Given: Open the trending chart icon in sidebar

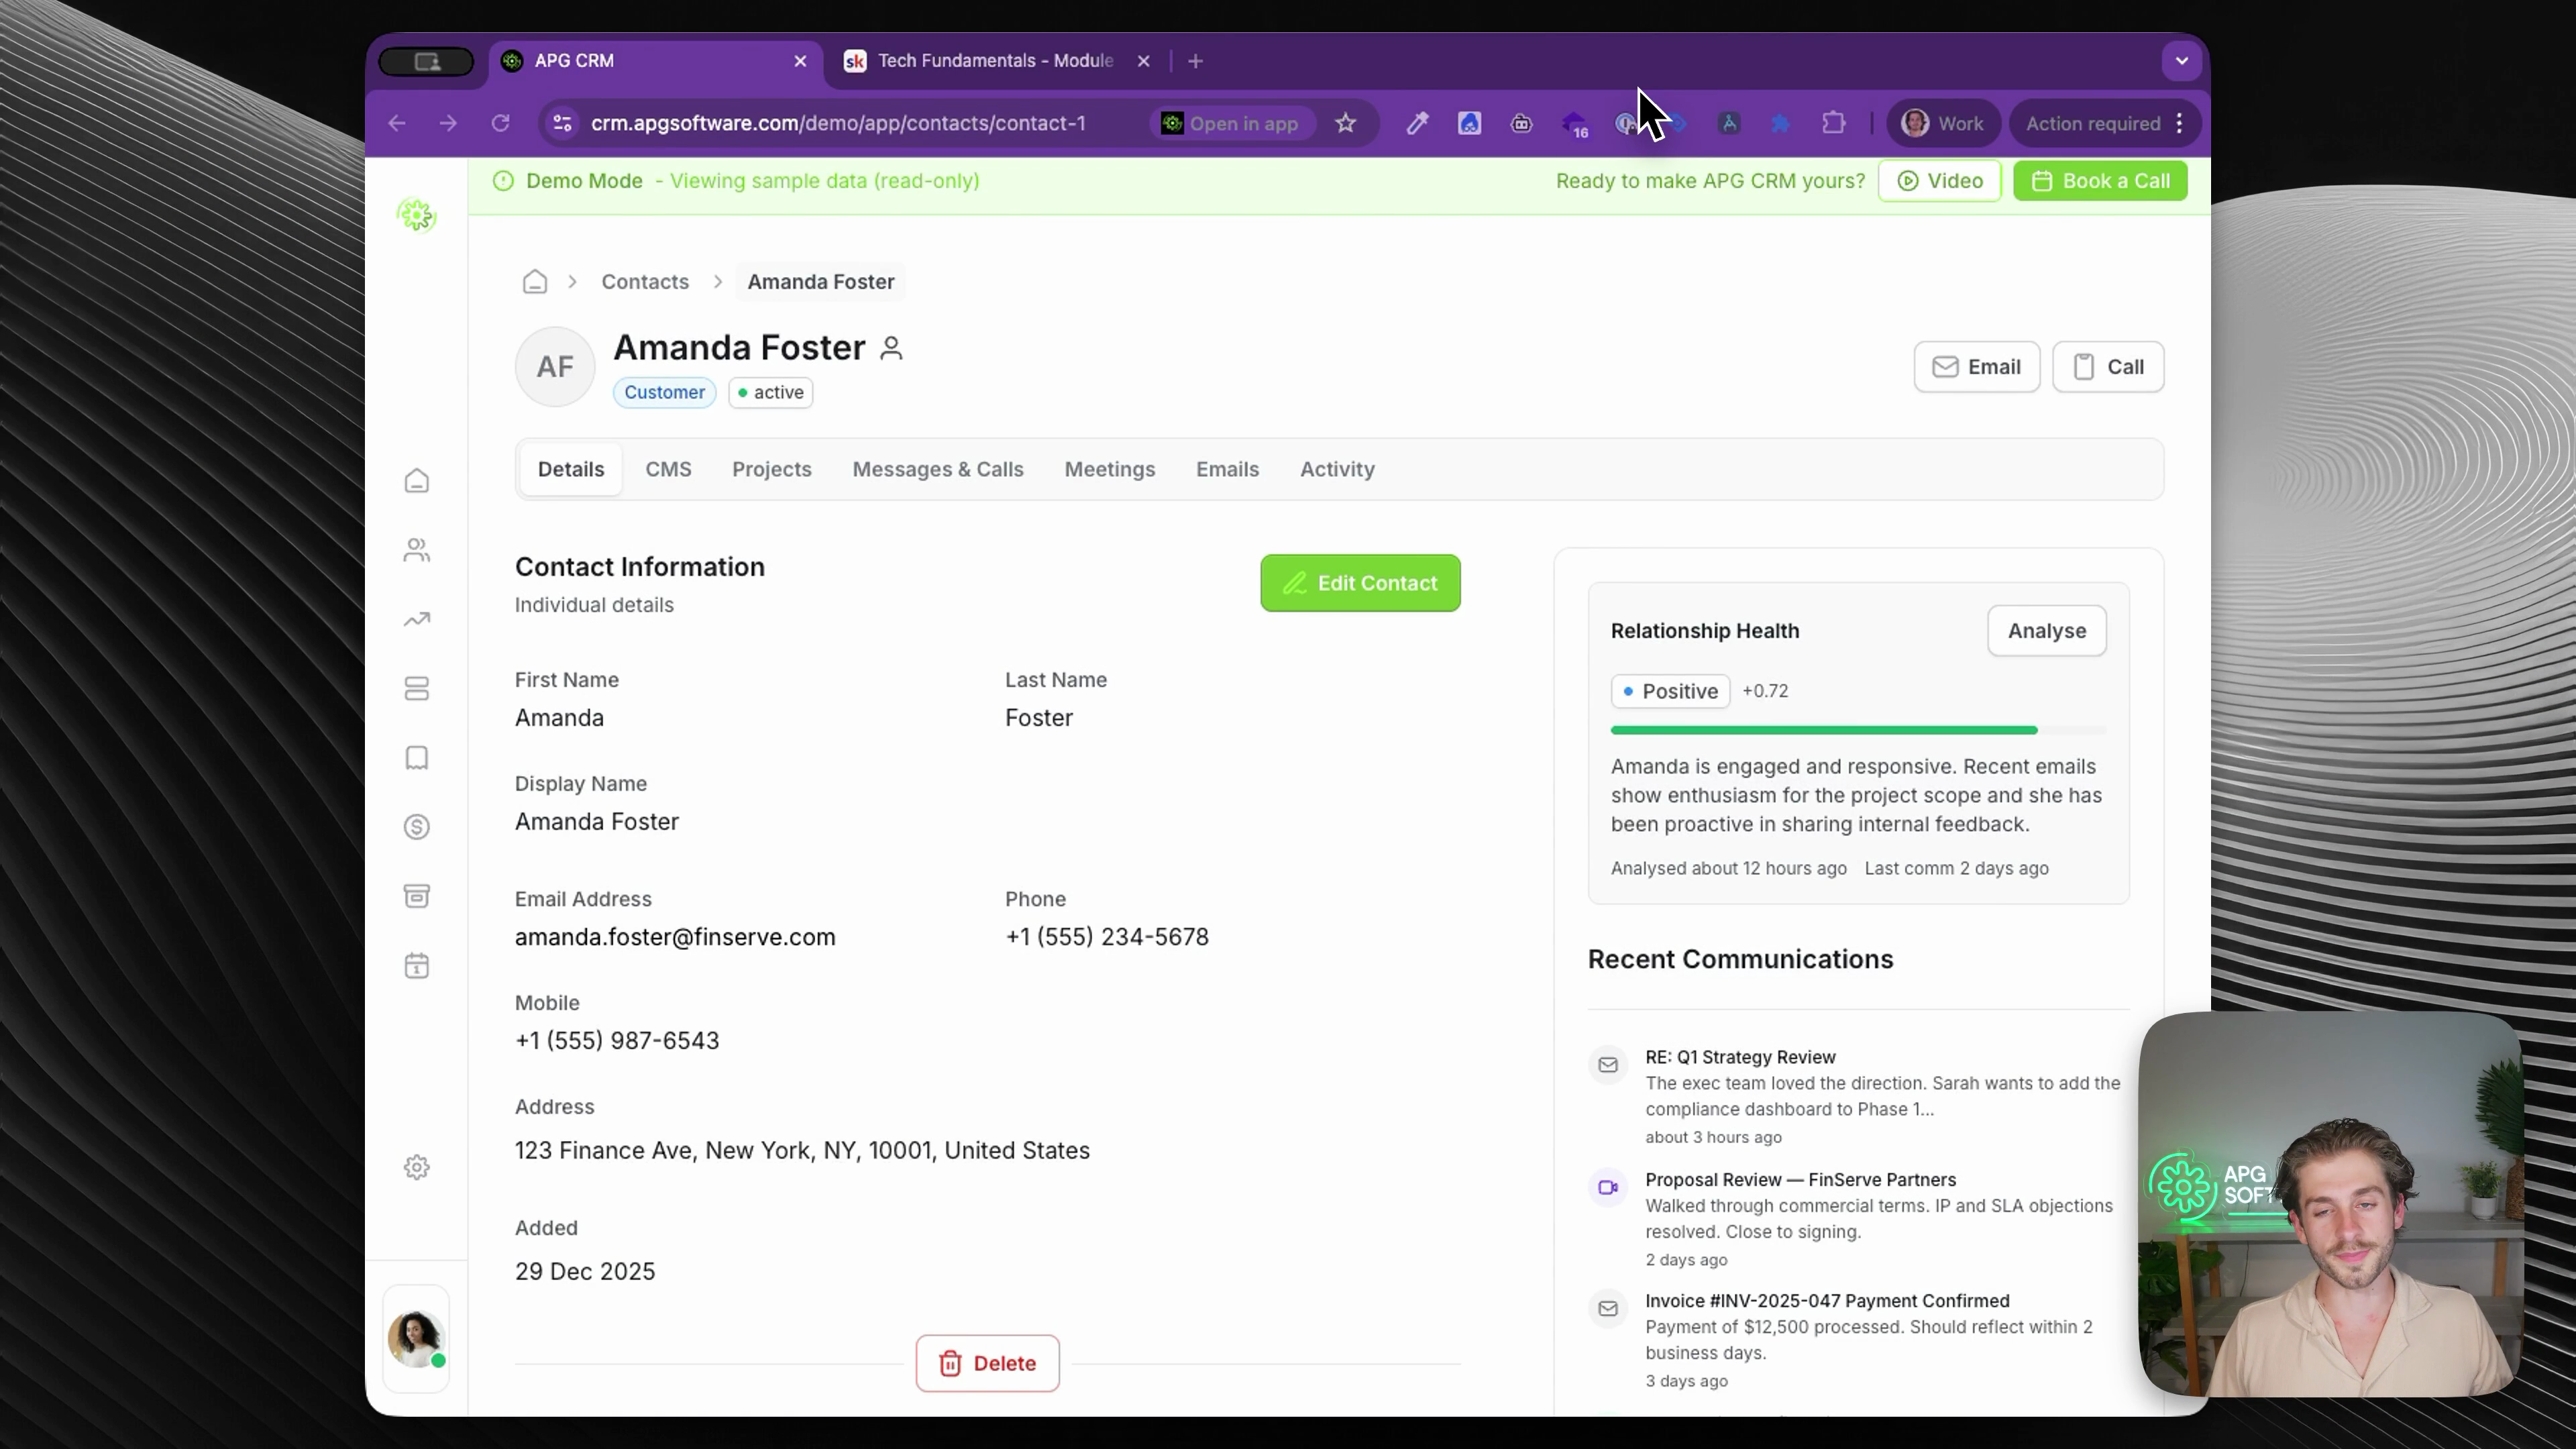Looking at the screenshot, I should pyautogui.click(x=417, y=620).
